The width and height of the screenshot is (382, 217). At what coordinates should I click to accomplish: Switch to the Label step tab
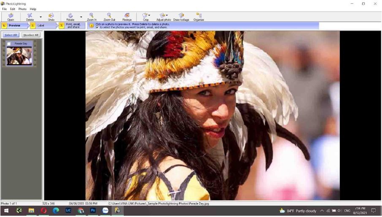[x=41, y=26]
